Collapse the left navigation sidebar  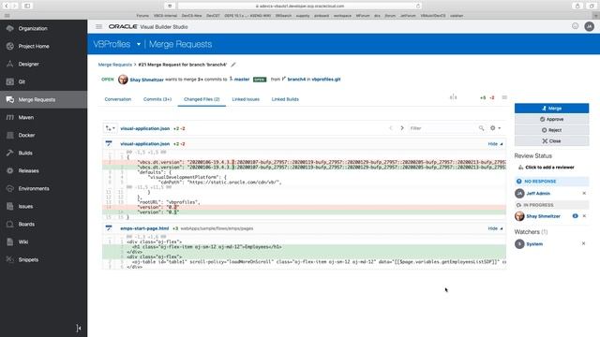79,328
